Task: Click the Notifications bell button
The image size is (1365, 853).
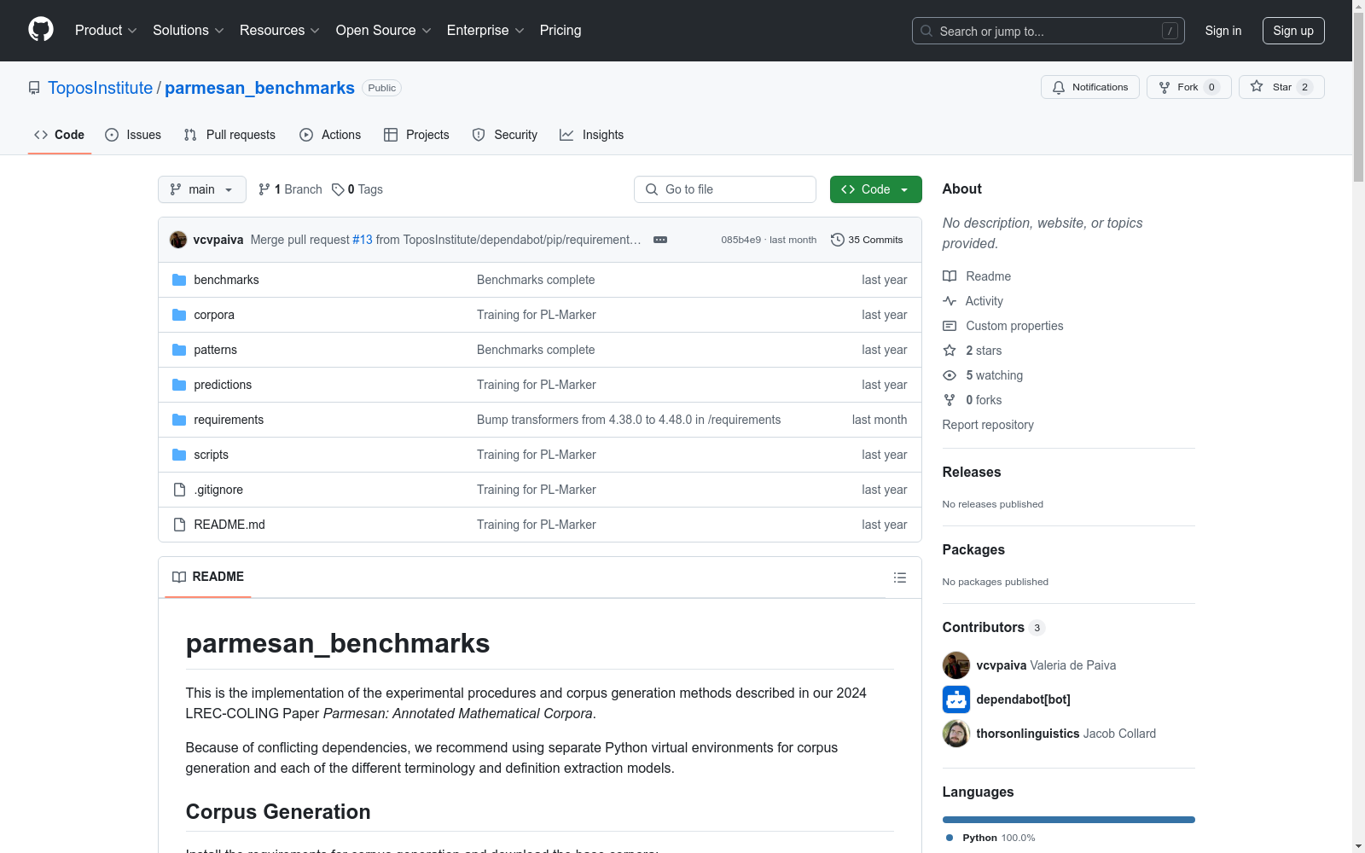Action: [x=1089, y=87]
